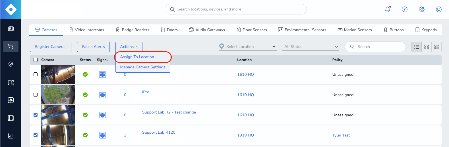This screenshot has height=147, width=449.
Task: Open the floor plan icon in sidebar
Action: coord(11,100)
